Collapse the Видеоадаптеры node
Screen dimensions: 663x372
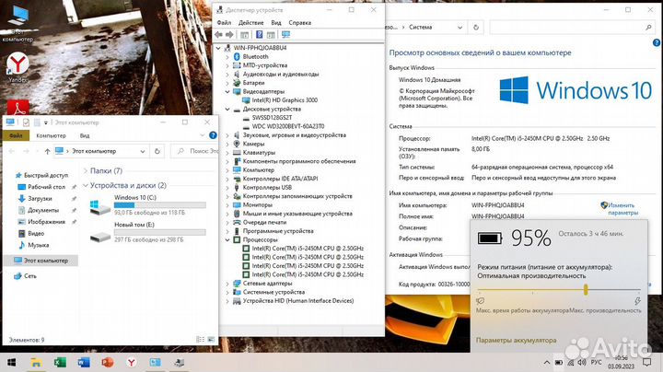tap(227, 92)
